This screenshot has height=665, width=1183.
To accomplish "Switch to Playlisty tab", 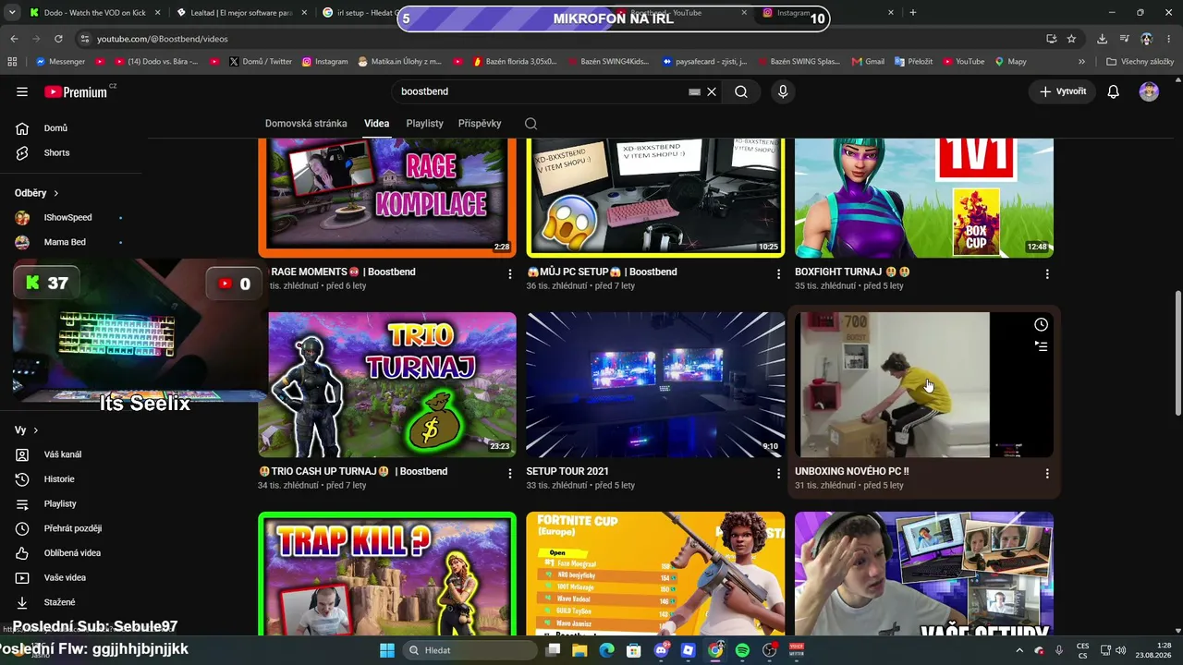I will [x=425, y=124].
